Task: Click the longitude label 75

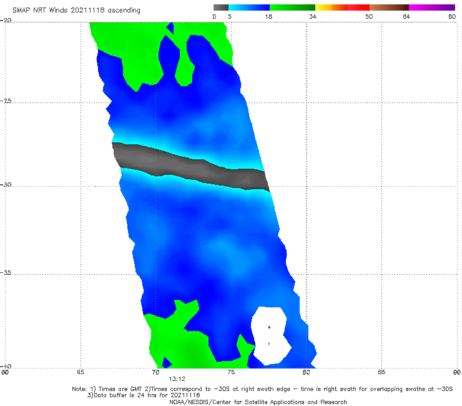Action: coord(231,372)
